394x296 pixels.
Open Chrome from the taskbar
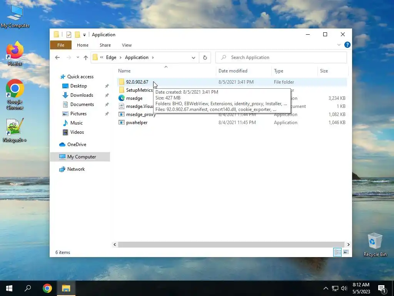click(x=47, y=288)
